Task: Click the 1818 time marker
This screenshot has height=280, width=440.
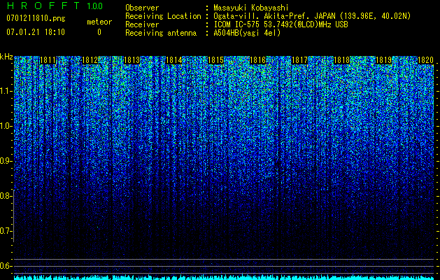Action: (x=342, y=60)
